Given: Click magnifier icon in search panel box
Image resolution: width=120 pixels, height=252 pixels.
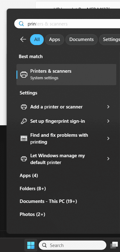Looking at the screenshot, I should [21, 24].
